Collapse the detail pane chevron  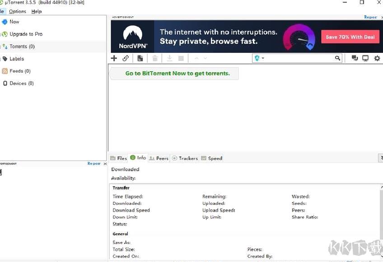pos(381,158)
